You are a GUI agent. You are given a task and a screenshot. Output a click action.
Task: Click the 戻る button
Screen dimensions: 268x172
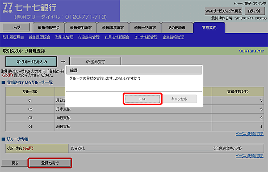point(15,163)
